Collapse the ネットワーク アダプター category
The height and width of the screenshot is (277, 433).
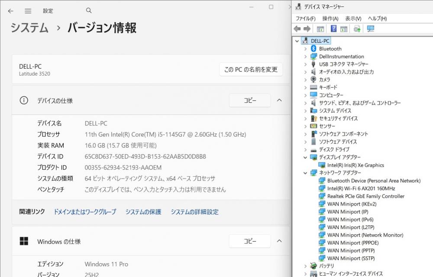pyautogui.click(x=305, y=173)
